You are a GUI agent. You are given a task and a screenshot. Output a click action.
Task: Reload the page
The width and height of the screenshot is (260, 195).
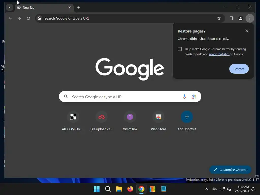tap(28, 18)
